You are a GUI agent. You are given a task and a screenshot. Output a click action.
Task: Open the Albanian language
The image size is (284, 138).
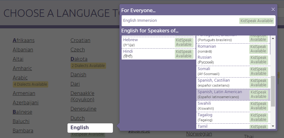coord(23,50)
